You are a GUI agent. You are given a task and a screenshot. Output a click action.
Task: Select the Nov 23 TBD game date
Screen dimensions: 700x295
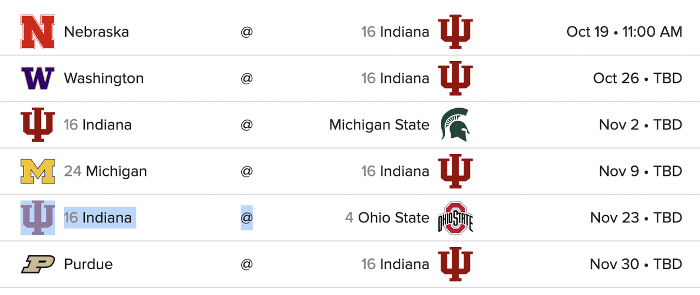[x=637, y=217]
